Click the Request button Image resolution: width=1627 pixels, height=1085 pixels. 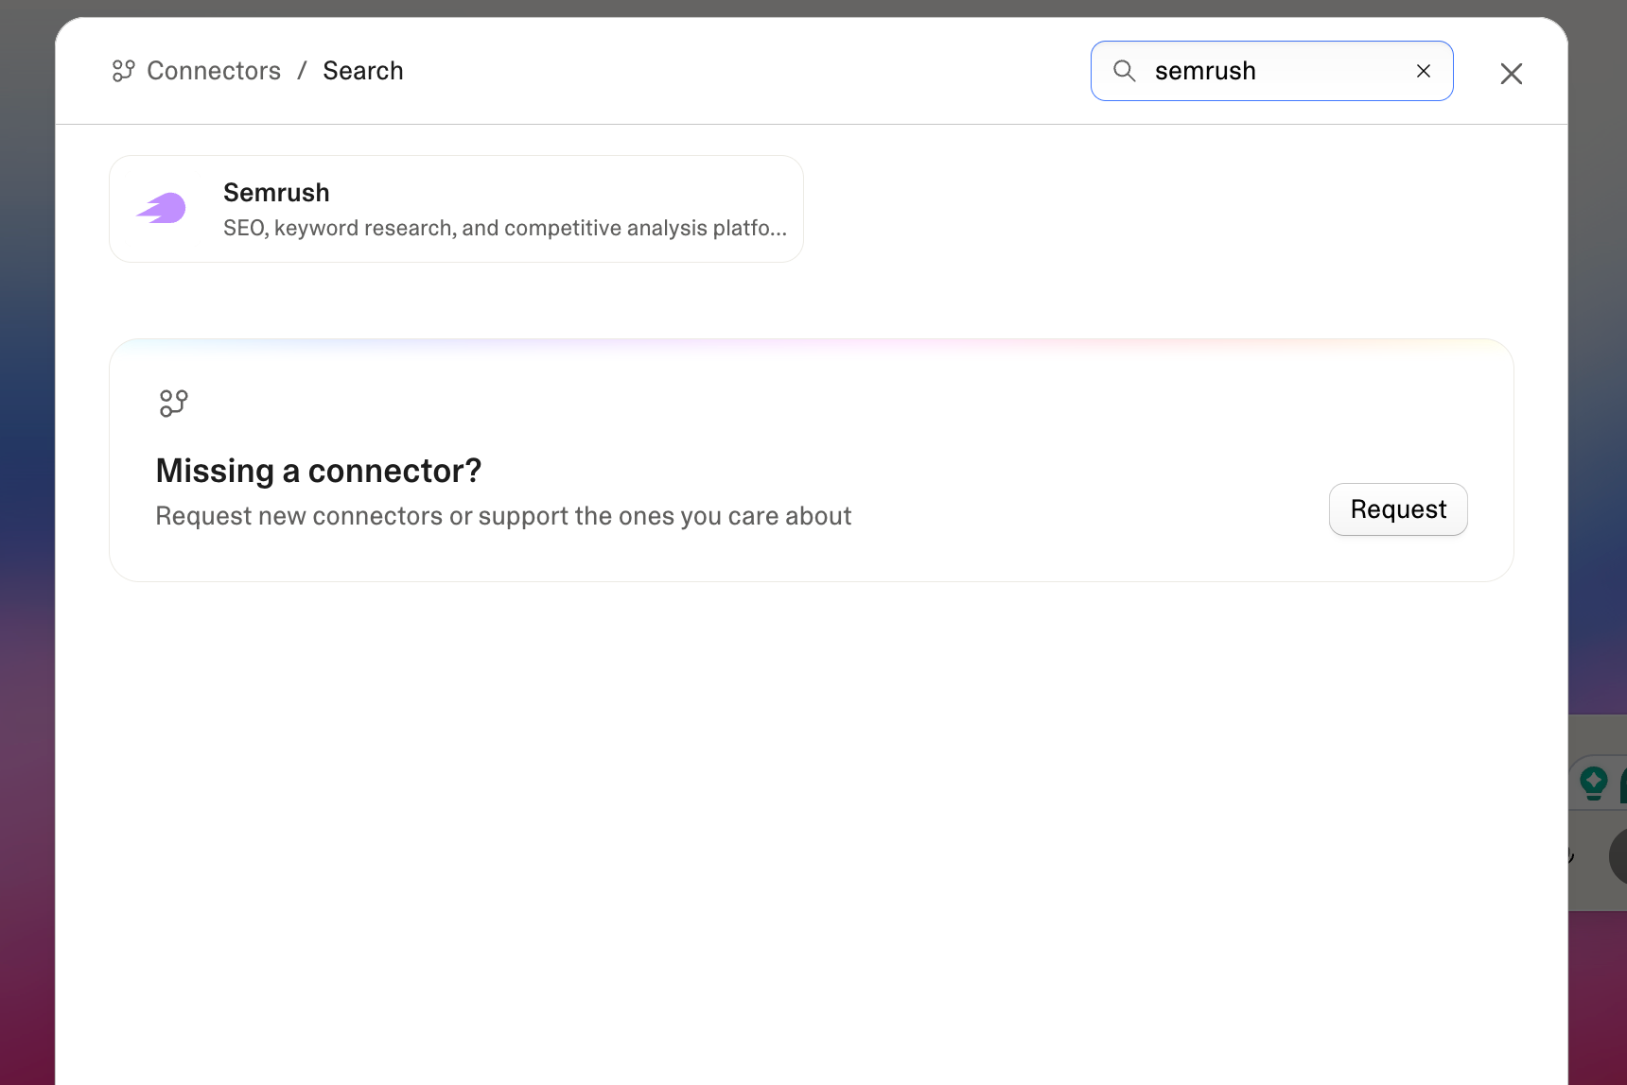coord(1398,509)
